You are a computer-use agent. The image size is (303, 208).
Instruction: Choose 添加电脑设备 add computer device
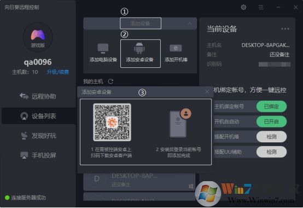tap(103, 53)
